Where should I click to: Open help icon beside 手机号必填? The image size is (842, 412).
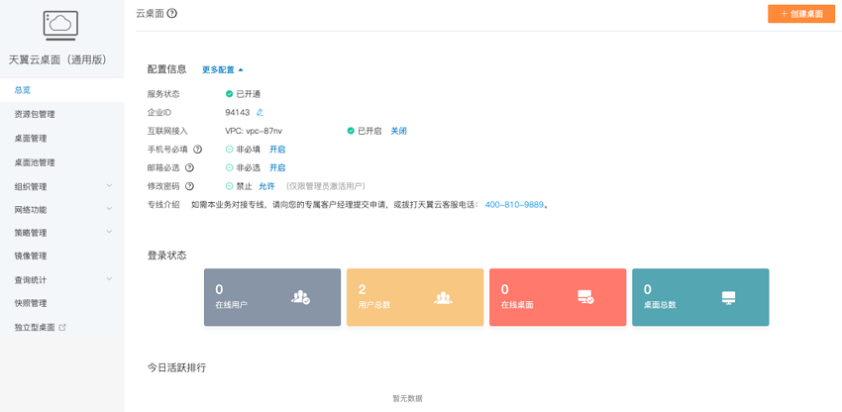tap(197, 150)
